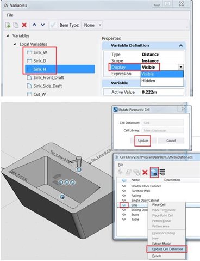The image size is (200, 261).
Task: Click the New Variable icon in Variables toolbar
Action: click(x=8, y=25)
